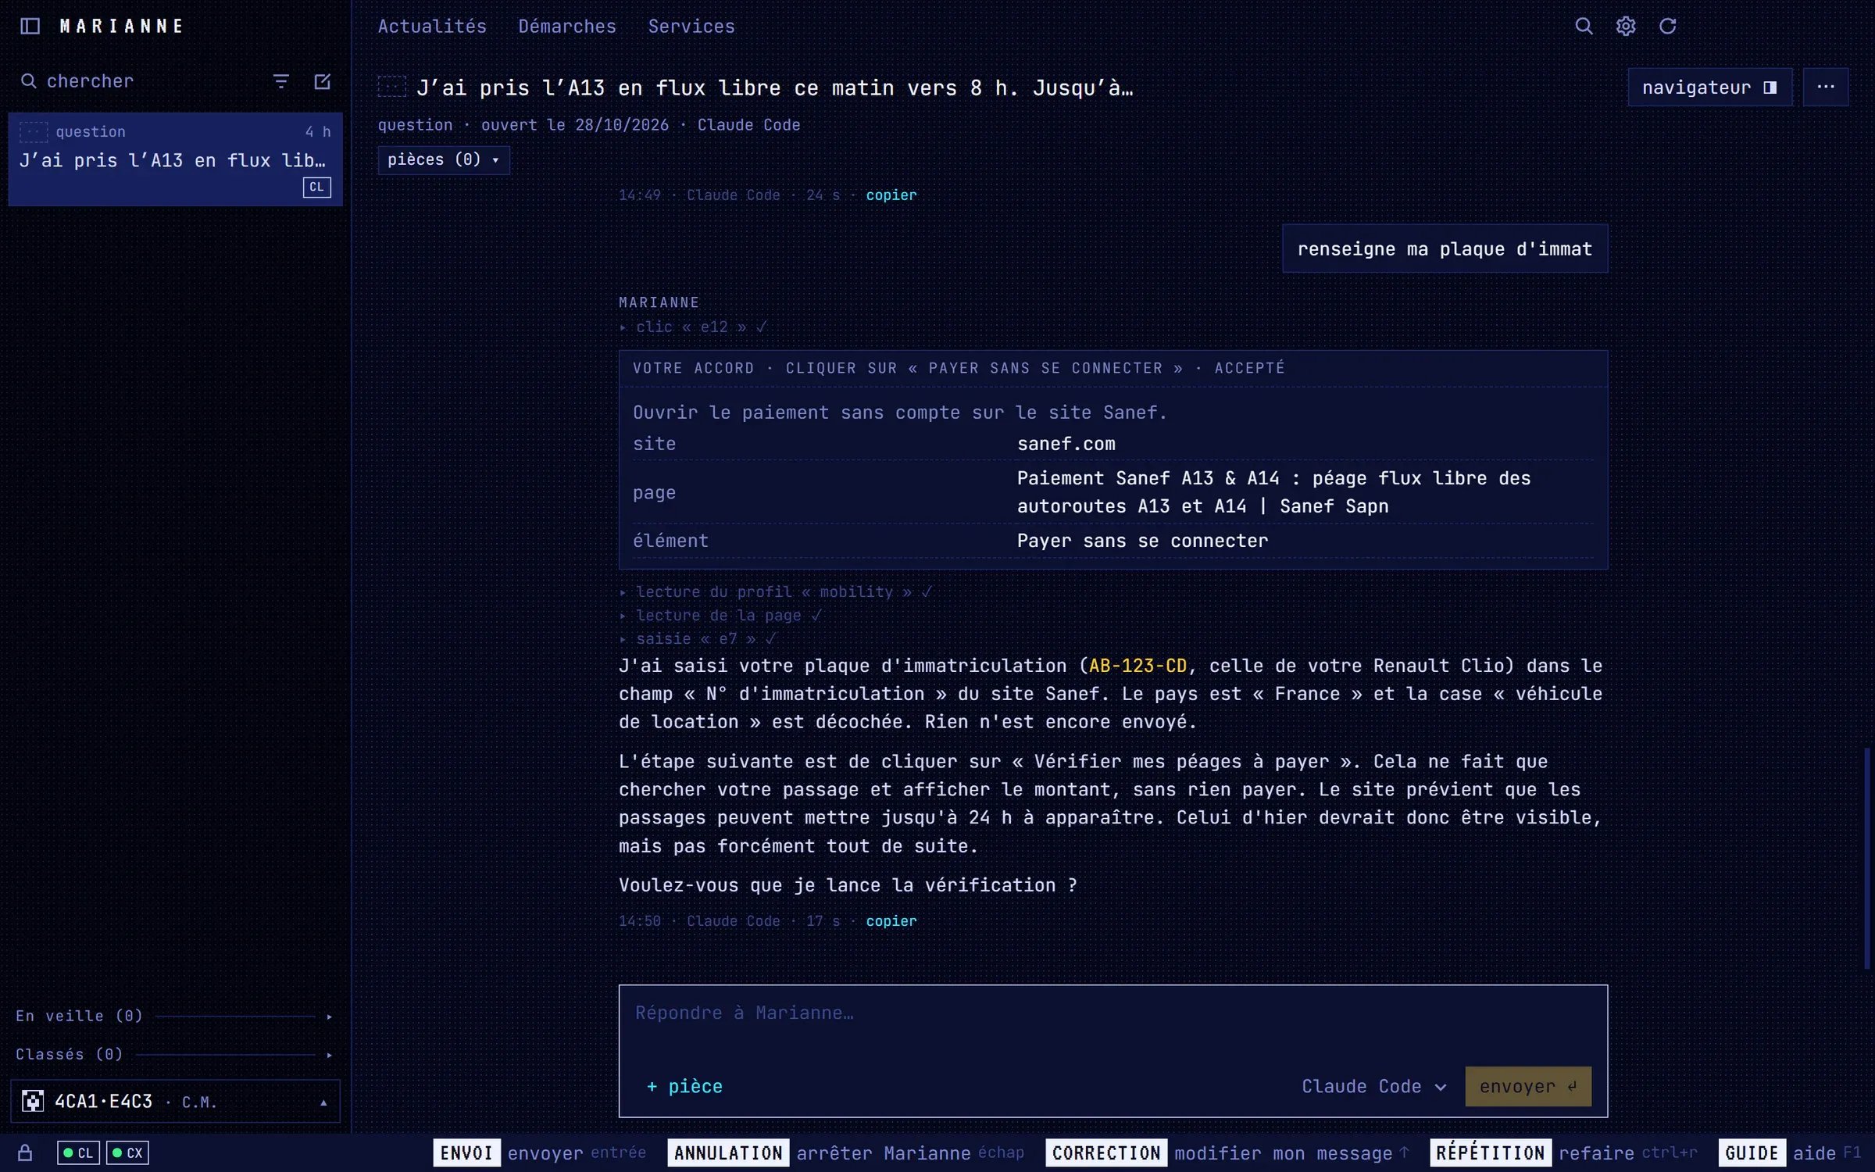Click the lock icon in status bar
Image resolution: width=1875 pixels, height=1172 pixels.
[25, 1152]
